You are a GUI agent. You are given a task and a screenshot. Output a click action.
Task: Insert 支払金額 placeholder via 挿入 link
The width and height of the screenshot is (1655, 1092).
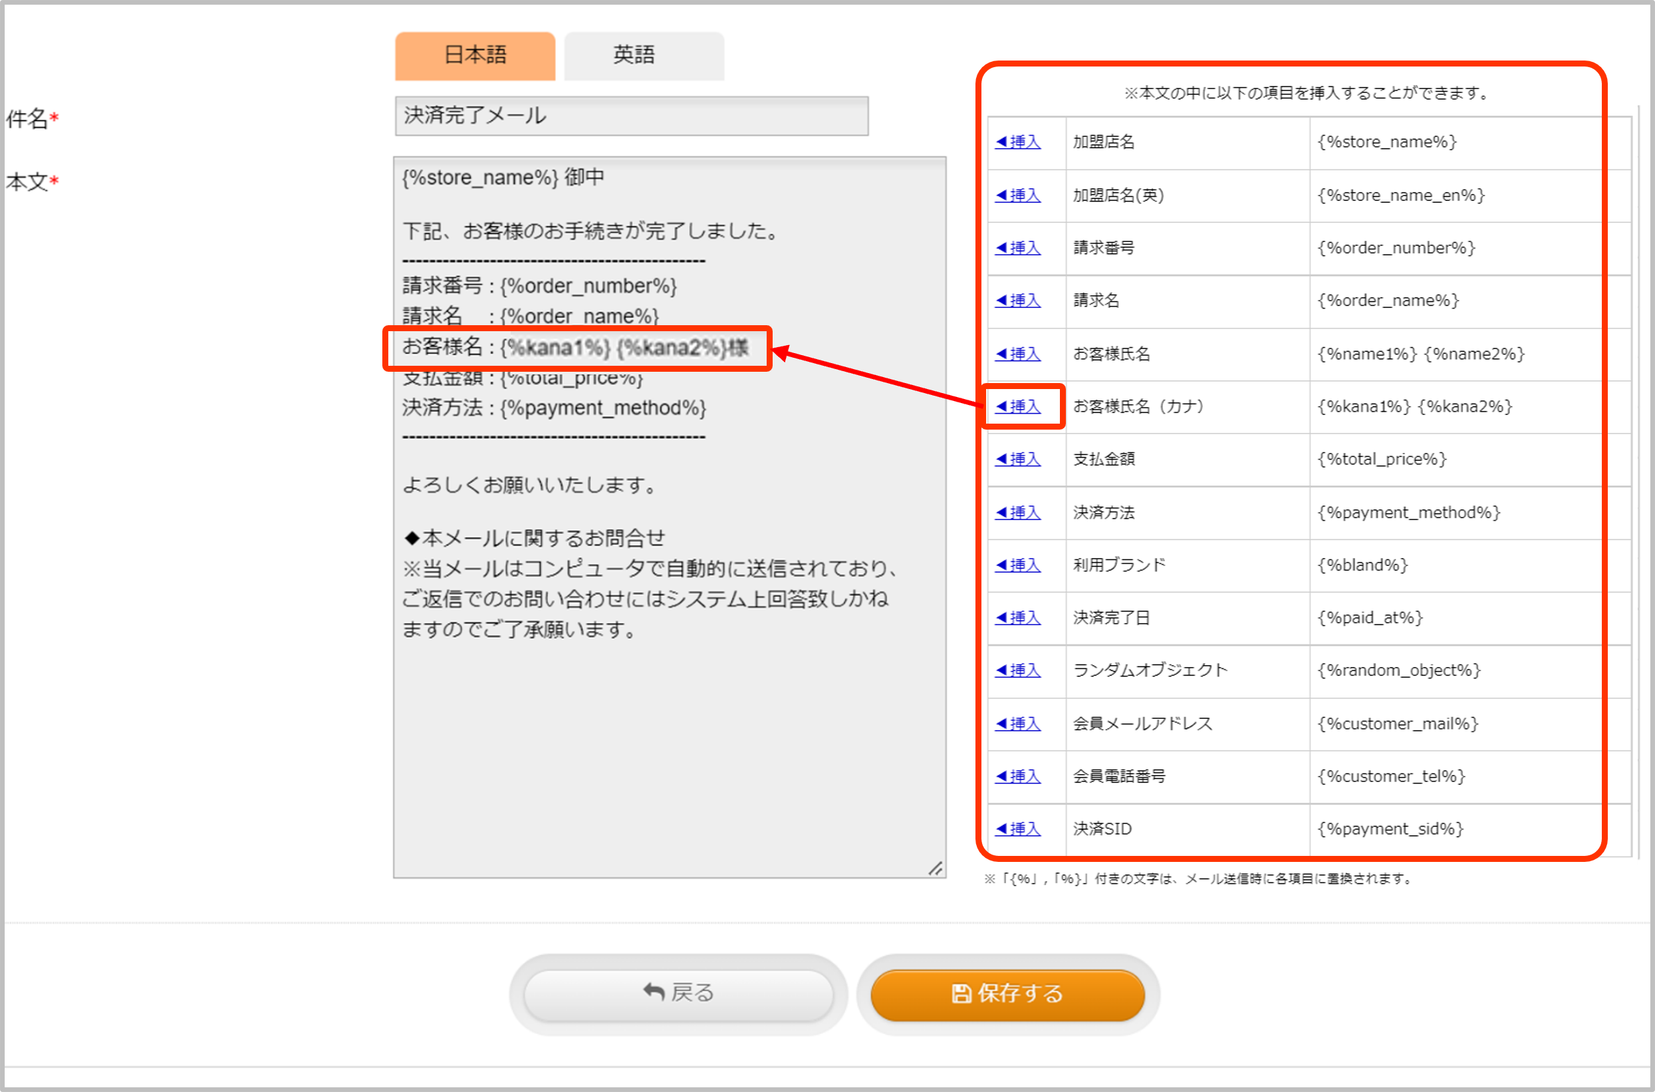[x=1018, y=459]
